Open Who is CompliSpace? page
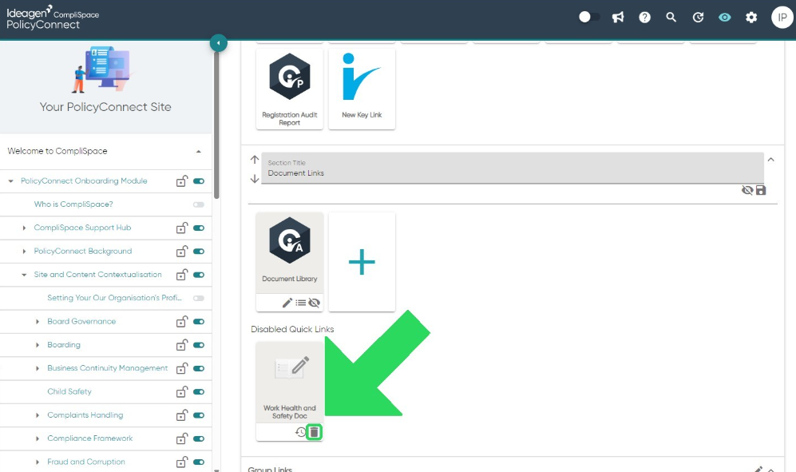This screenshot has height=472, width=796. click(x=73, y=204)
